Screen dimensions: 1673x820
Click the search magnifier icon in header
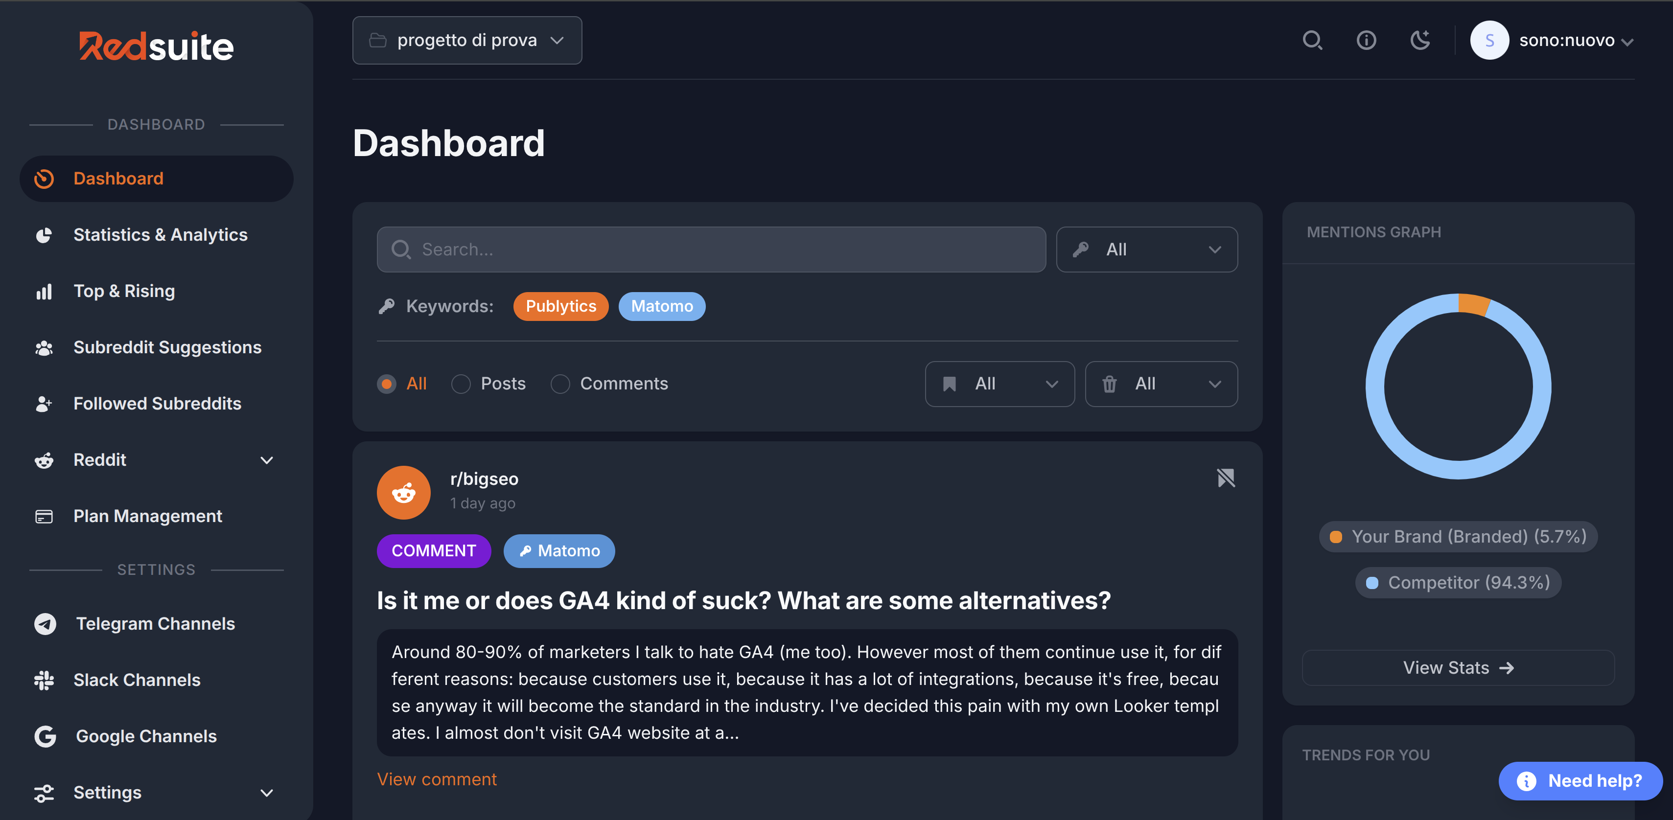(1312, 40)
